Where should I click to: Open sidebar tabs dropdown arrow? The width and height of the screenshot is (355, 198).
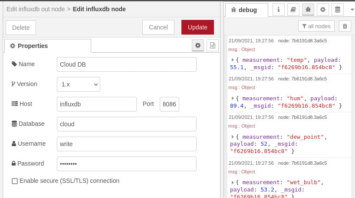point(352,10)
